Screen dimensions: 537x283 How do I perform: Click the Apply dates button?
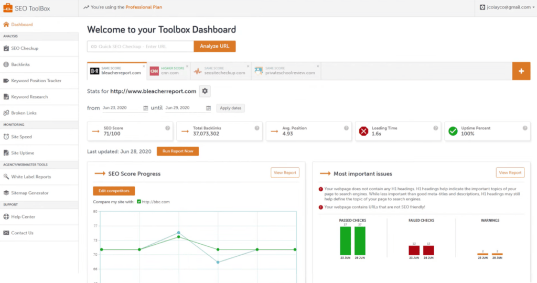pos(231,108)
